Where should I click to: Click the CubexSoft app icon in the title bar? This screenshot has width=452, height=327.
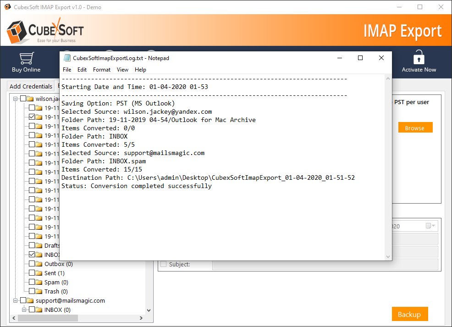click(x=7, y=6)
